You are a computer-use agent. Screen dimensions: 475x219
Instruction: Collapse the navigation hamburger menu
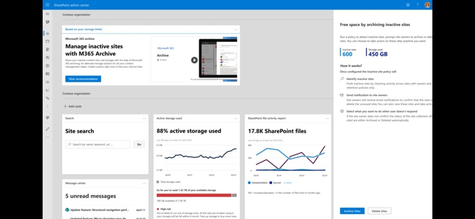[x=47, y=14]
